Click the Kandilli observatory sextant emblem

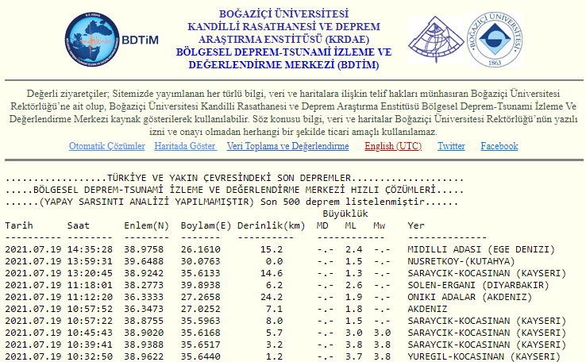(436, 40)
